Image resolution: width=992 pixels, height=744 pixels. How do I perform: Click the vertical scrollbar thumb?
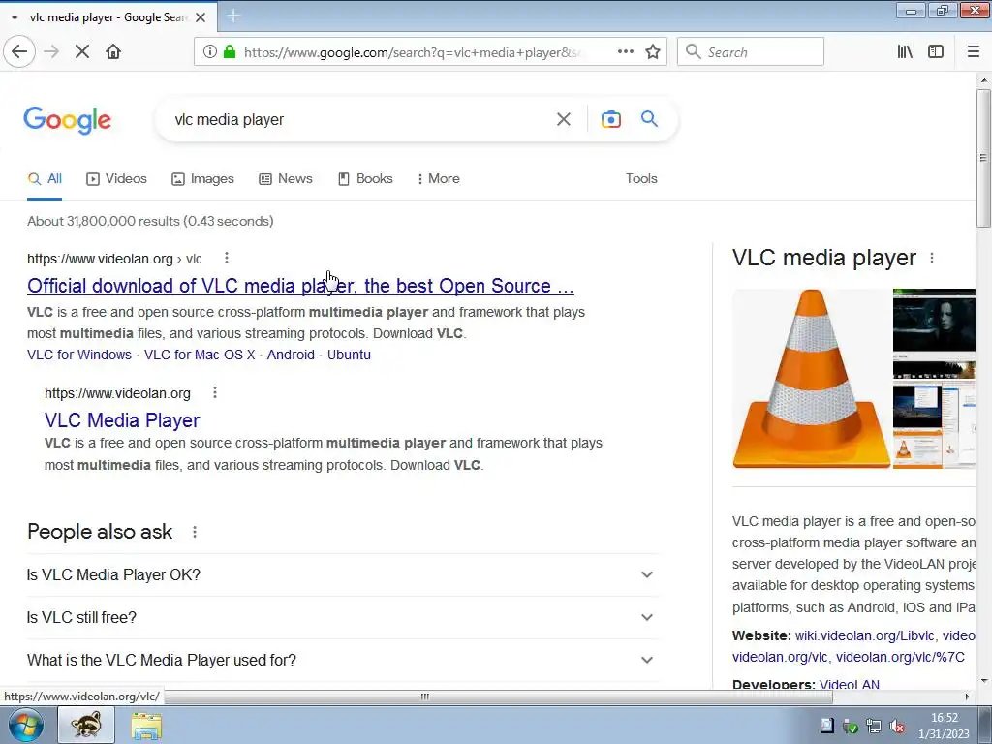pos(983,158)
